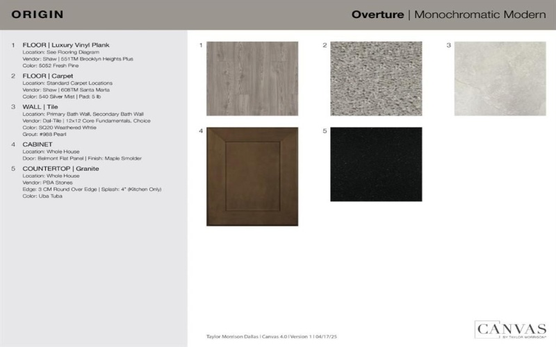The height and width of the screenshot is (347, 556).
Task: Select the gray speckled carpet sample
Action: point(376,78)
